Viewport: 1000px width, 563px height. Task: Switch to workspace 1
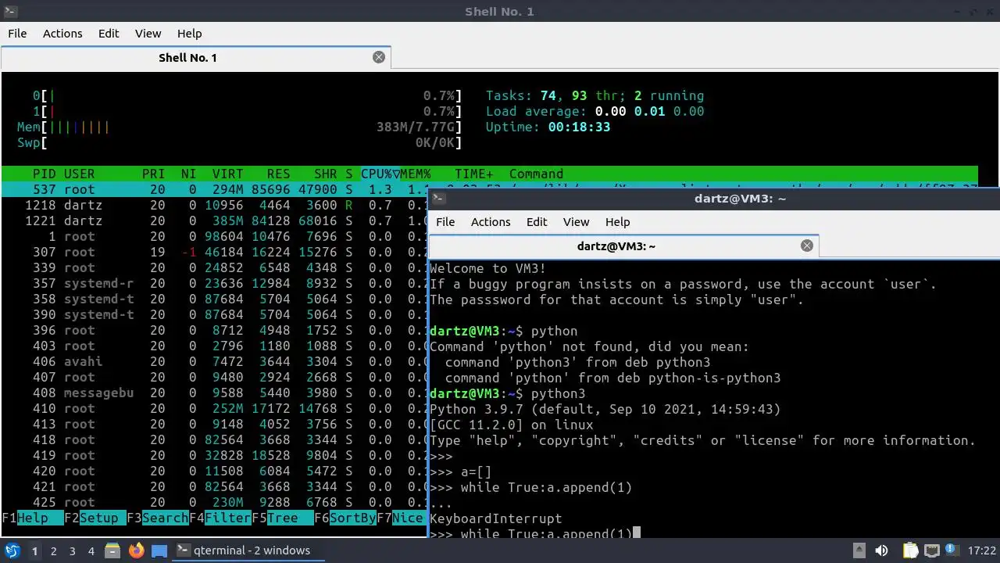34,550
